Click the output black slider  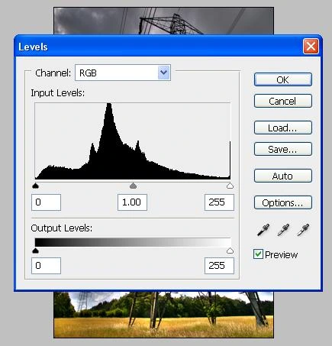click(36, 251)
